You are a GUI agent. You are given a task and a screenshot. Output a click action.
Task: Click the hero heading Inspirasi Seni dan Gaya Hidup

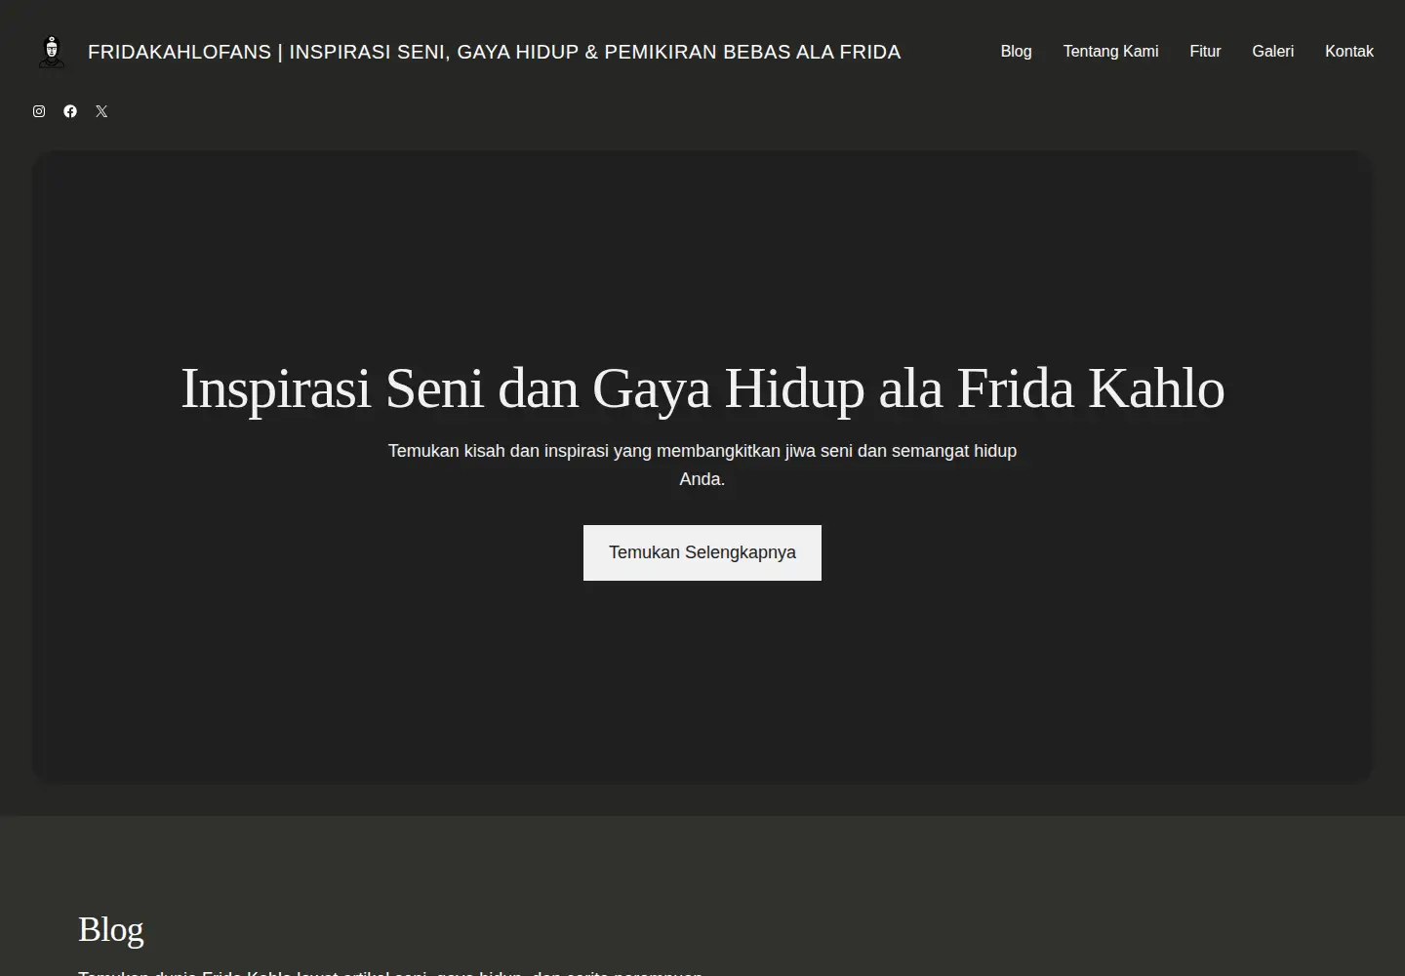702,388
